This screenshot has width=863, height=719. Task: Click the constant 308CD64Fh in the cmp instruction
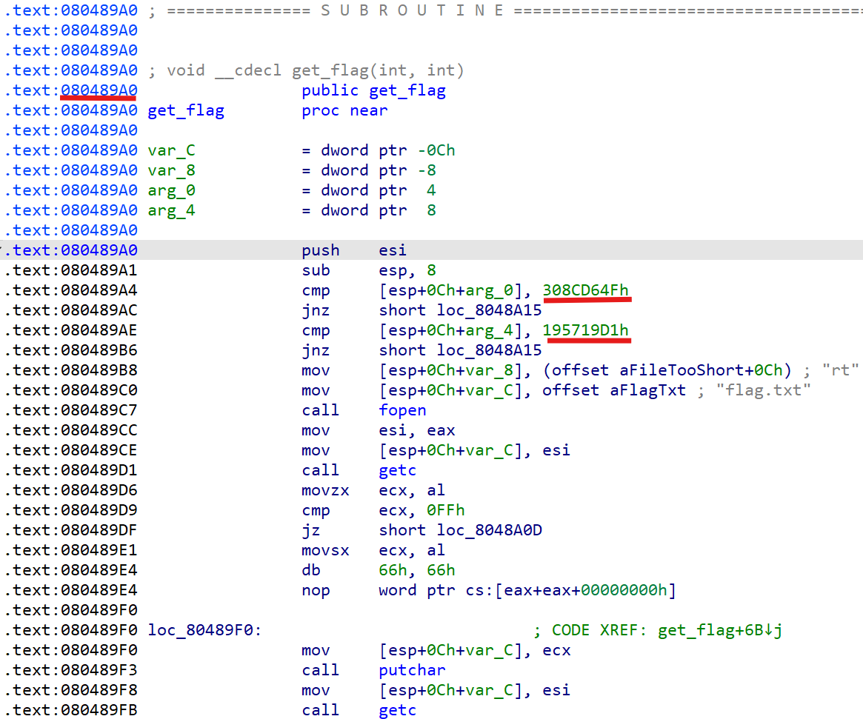coord(586,290)
